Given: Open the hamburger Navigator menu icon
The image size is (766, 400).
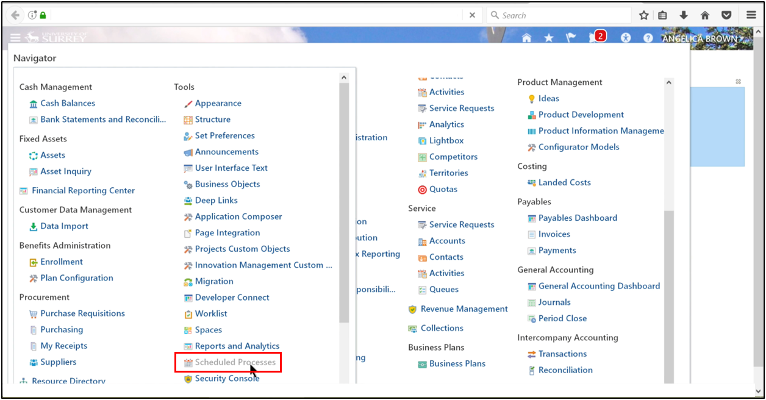Looking at the screenshot, I should coord(15,38).
